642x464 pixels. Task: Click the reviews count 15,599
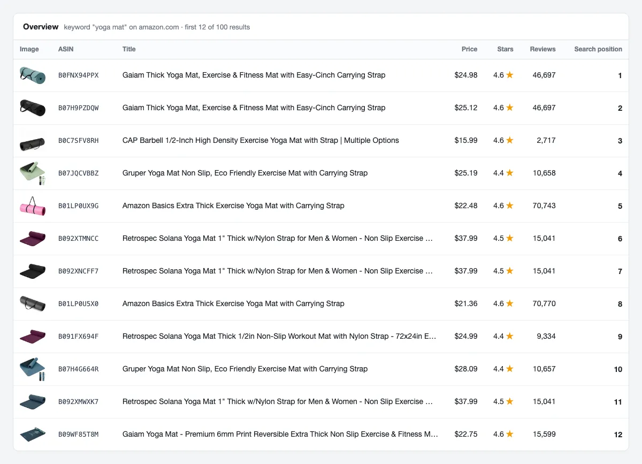click(544, 434)
